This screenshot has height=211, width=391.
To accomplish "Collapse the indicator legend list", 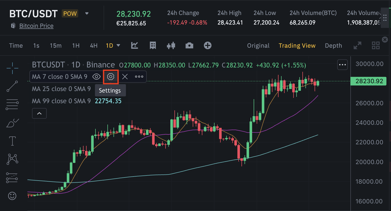I will click(39, 113).
